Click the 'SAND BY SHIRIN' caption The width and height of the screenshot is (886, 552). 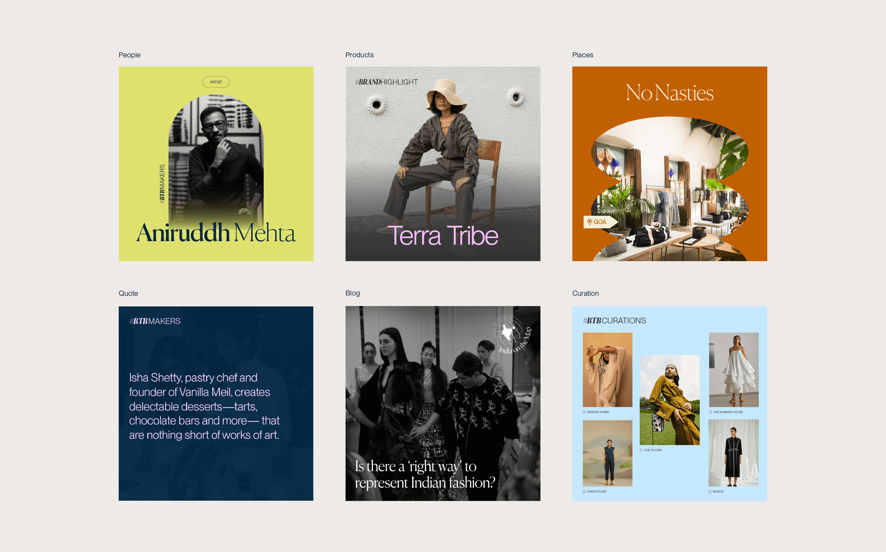pos(598,412)
